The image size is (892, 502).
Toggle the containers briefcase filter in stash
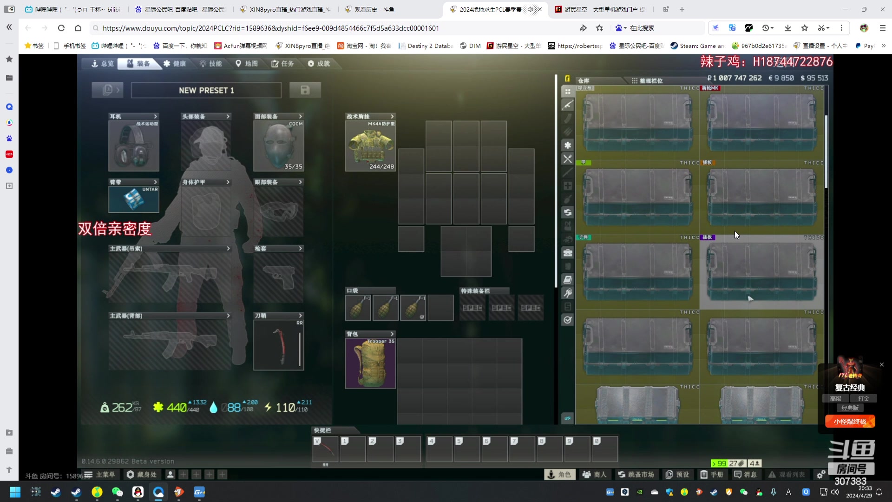pyautogui.click(x=567, y=253)
